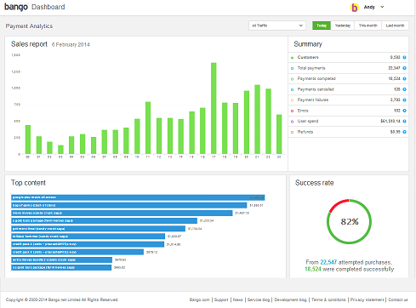The width and height of the screenshot is (416, 308).
Task: Click the chart bar for hour 21
Action: [257, 119]
